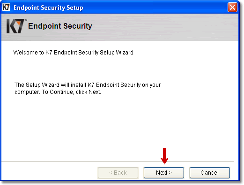Click the word Wizard in the welcome heading
The height and width of the screenshot is (185, 244).
tap(125, 53)
